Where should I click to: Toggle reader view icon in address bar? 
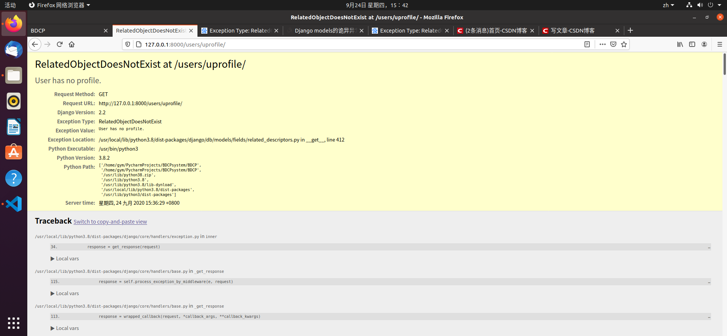coord(587,44)
